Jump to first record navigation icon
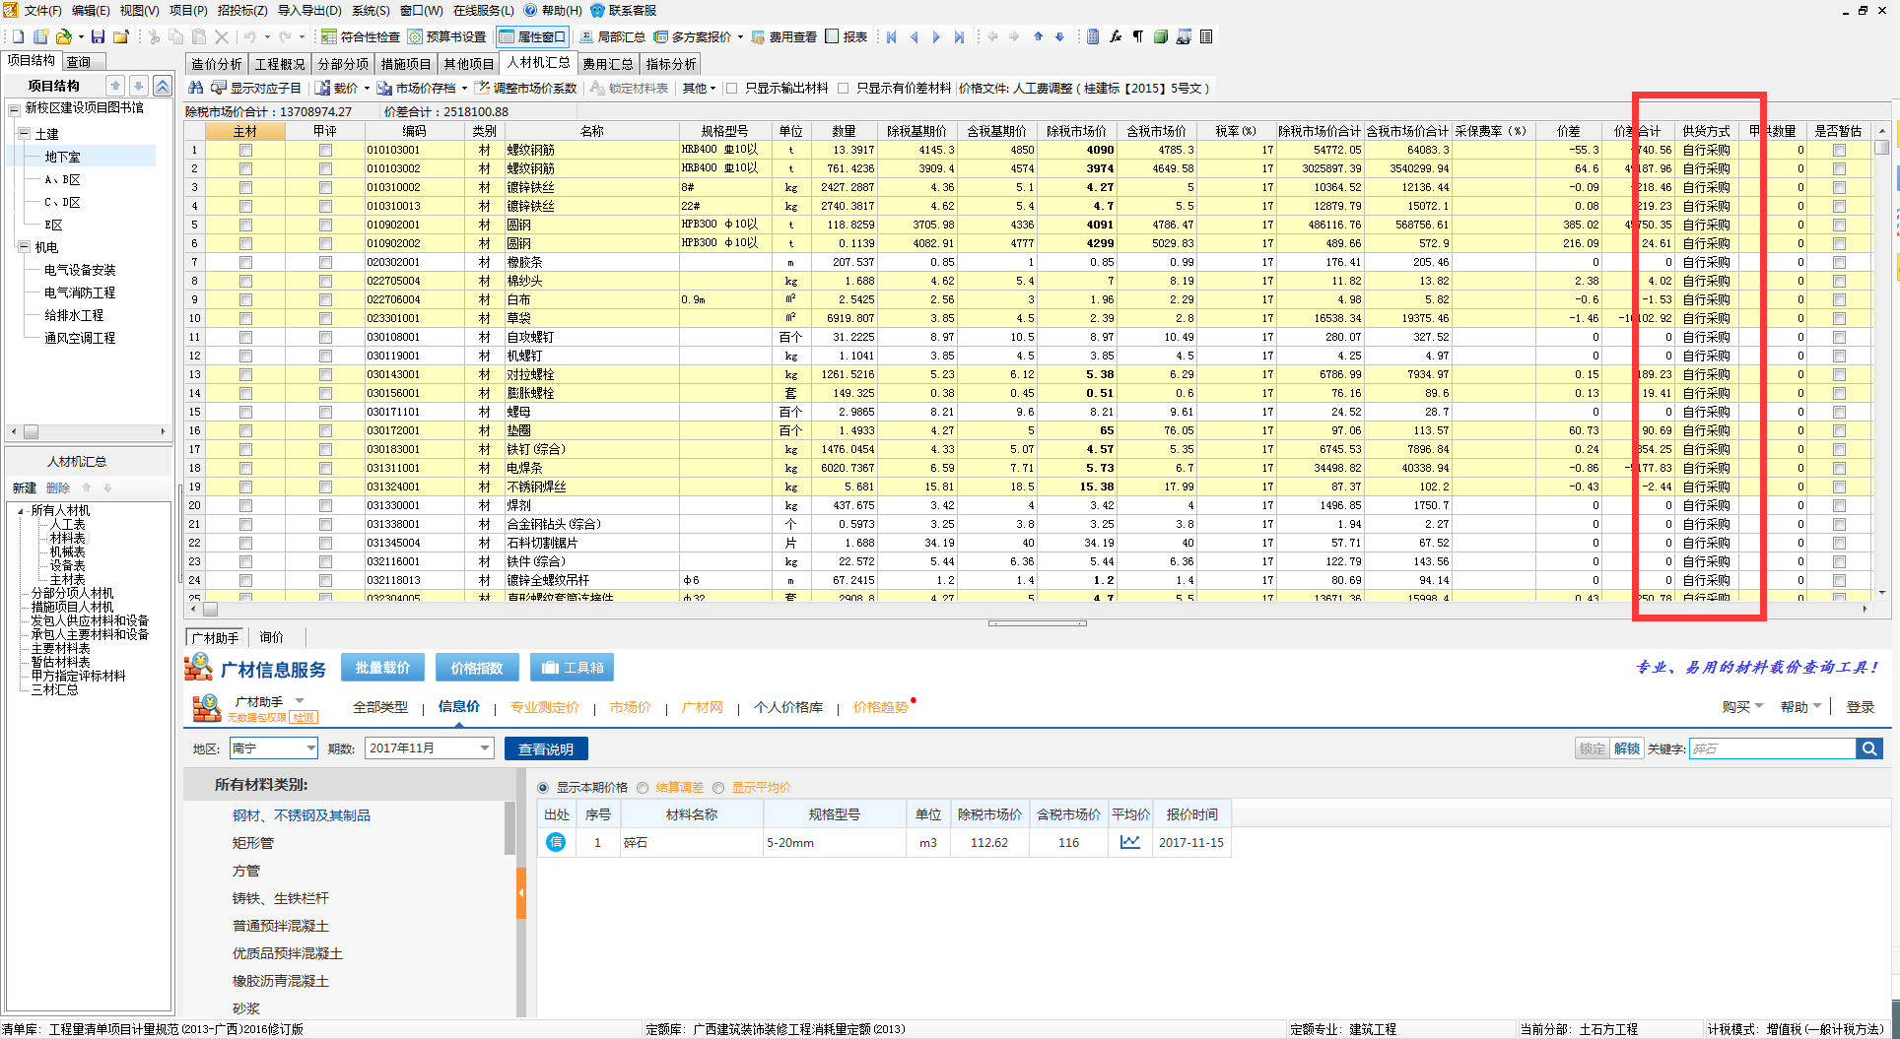The width and height of the screenshot is (1900, 1039). pos(891,36)
